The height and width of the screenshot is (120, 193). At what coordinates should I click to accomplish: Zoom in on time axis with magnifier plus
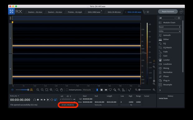(x=38, y=90)
